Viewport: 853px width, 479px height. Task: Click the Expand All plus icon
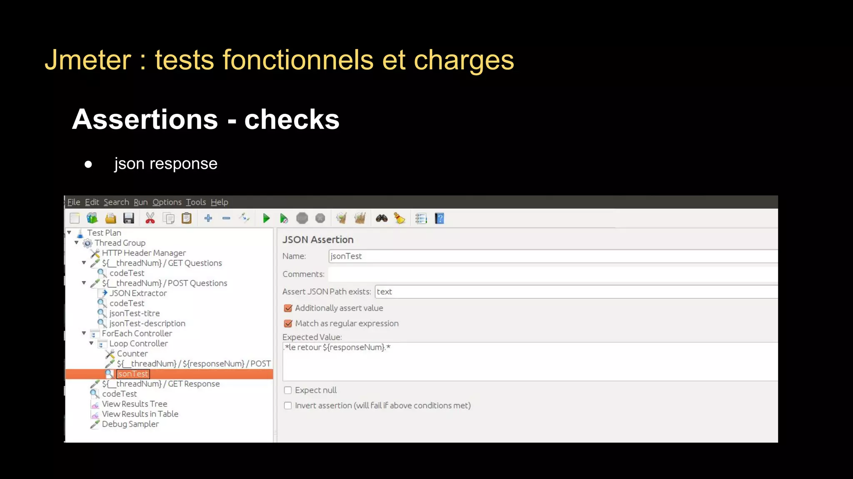(208, 218)
